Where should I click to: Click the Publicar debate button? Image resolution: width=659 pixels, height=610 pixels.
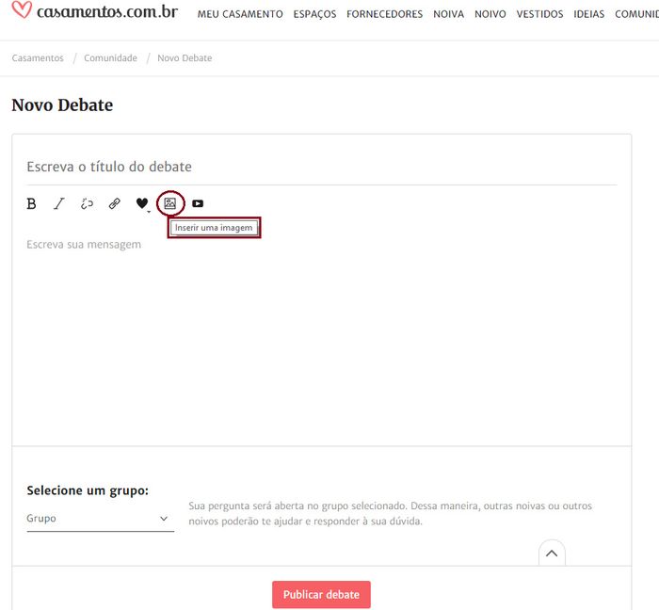pyautogui.click(x=322, y=594)
